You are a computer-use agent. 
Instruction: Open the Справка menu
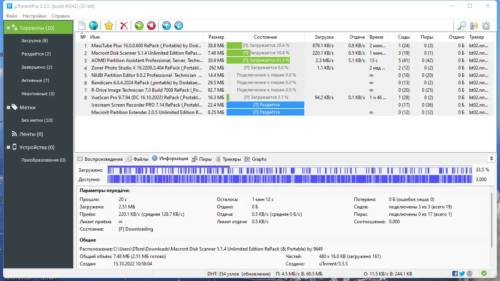pyautogui.click(x=61, y=16)
